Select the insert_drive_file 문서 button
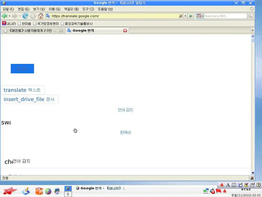Screen dimensions: 262x197 click(29, 99)
